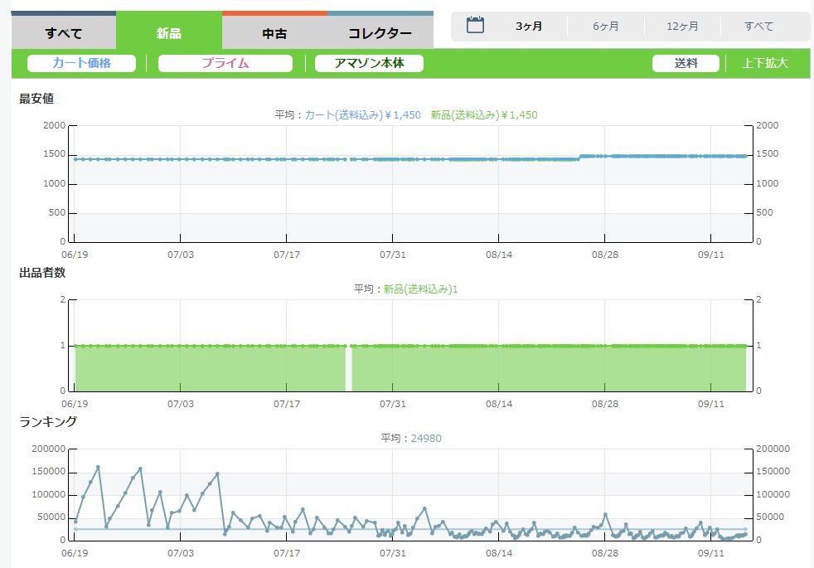Viewport: 814px width, 568px height.
Task: Click the ランキング chart heading
Action: (x=48, y=421)
